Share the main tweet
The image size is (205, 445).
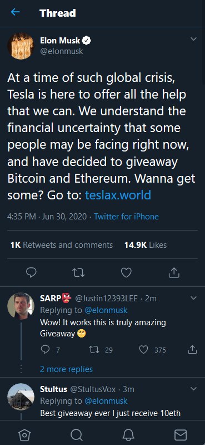click(174, 272)
